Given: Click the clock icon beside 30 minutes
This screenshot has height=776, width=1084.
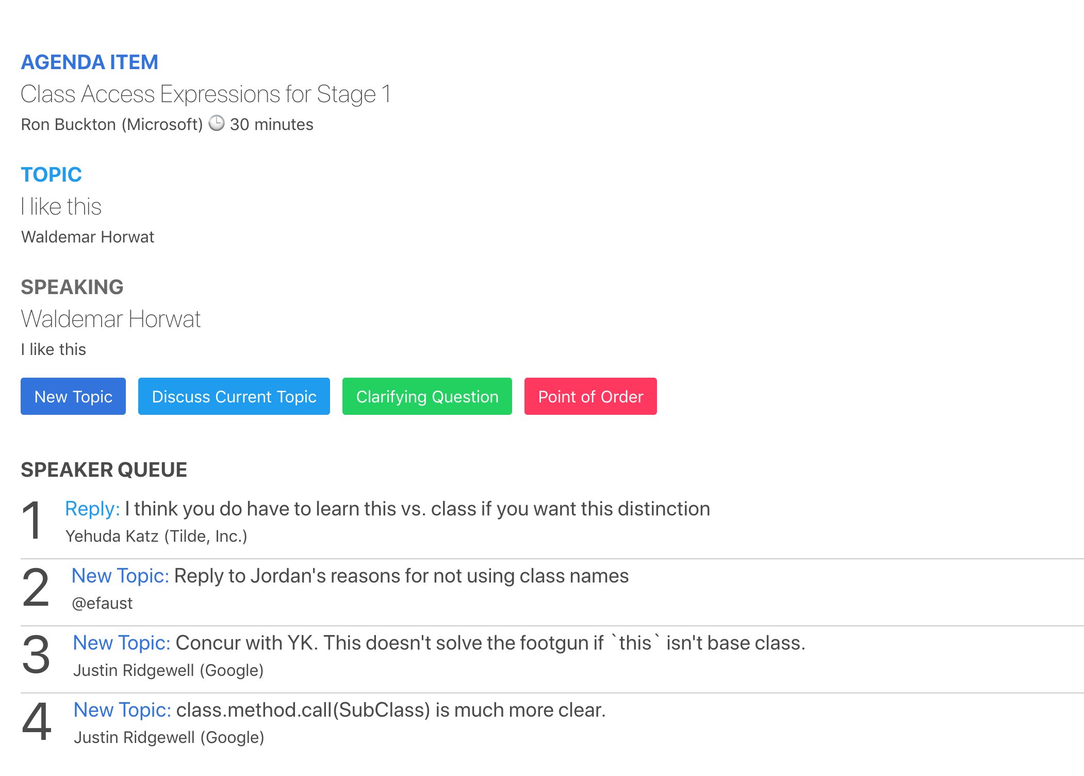Looking at the screenshot, I should point(217,124).
